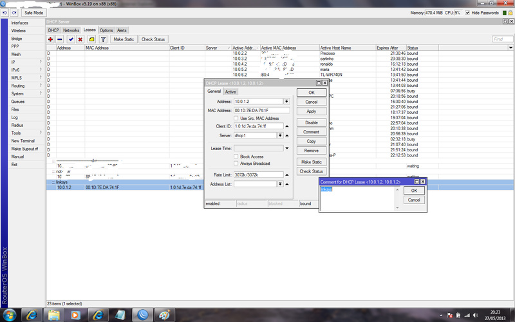This screenshot has height=322, width=515.
Task: Click the Copy button in lease dialog
Action: [x=312, y=141]
